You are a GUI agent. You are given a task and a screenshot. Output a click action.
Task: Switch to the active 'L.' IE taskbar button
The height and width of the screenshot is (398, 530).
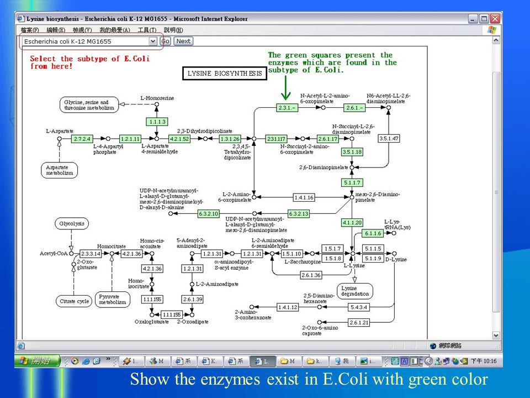[x=263, y=361]
